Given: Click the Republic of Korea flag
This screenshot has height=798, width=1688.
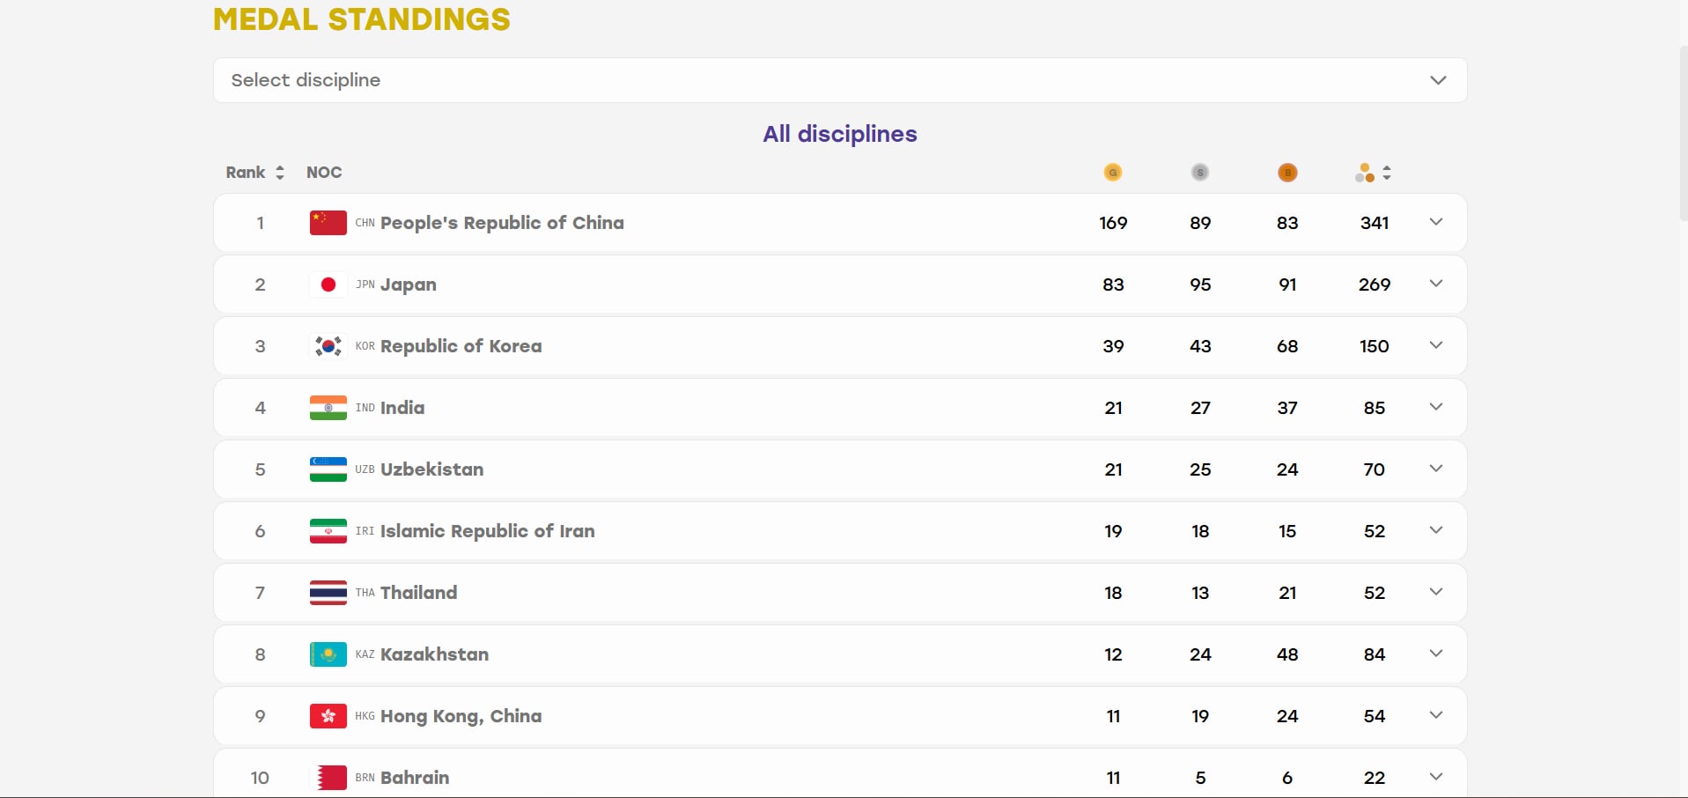Looking at the screenshot, I should tap(328, 346).
